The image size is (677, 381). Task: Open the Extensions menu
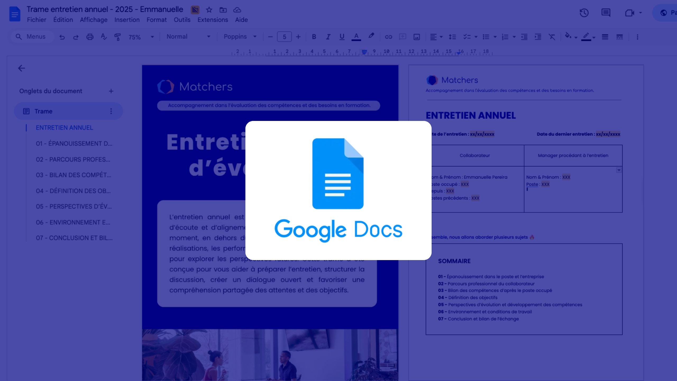click(x=213, y=20)
